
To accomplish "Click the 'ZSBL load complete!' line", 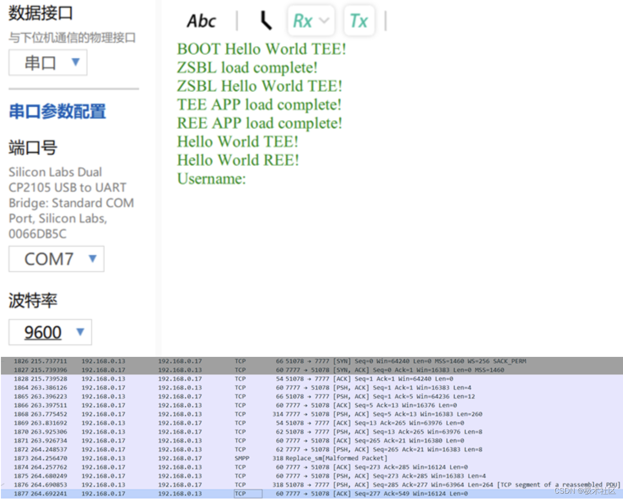I will [247, 67].
